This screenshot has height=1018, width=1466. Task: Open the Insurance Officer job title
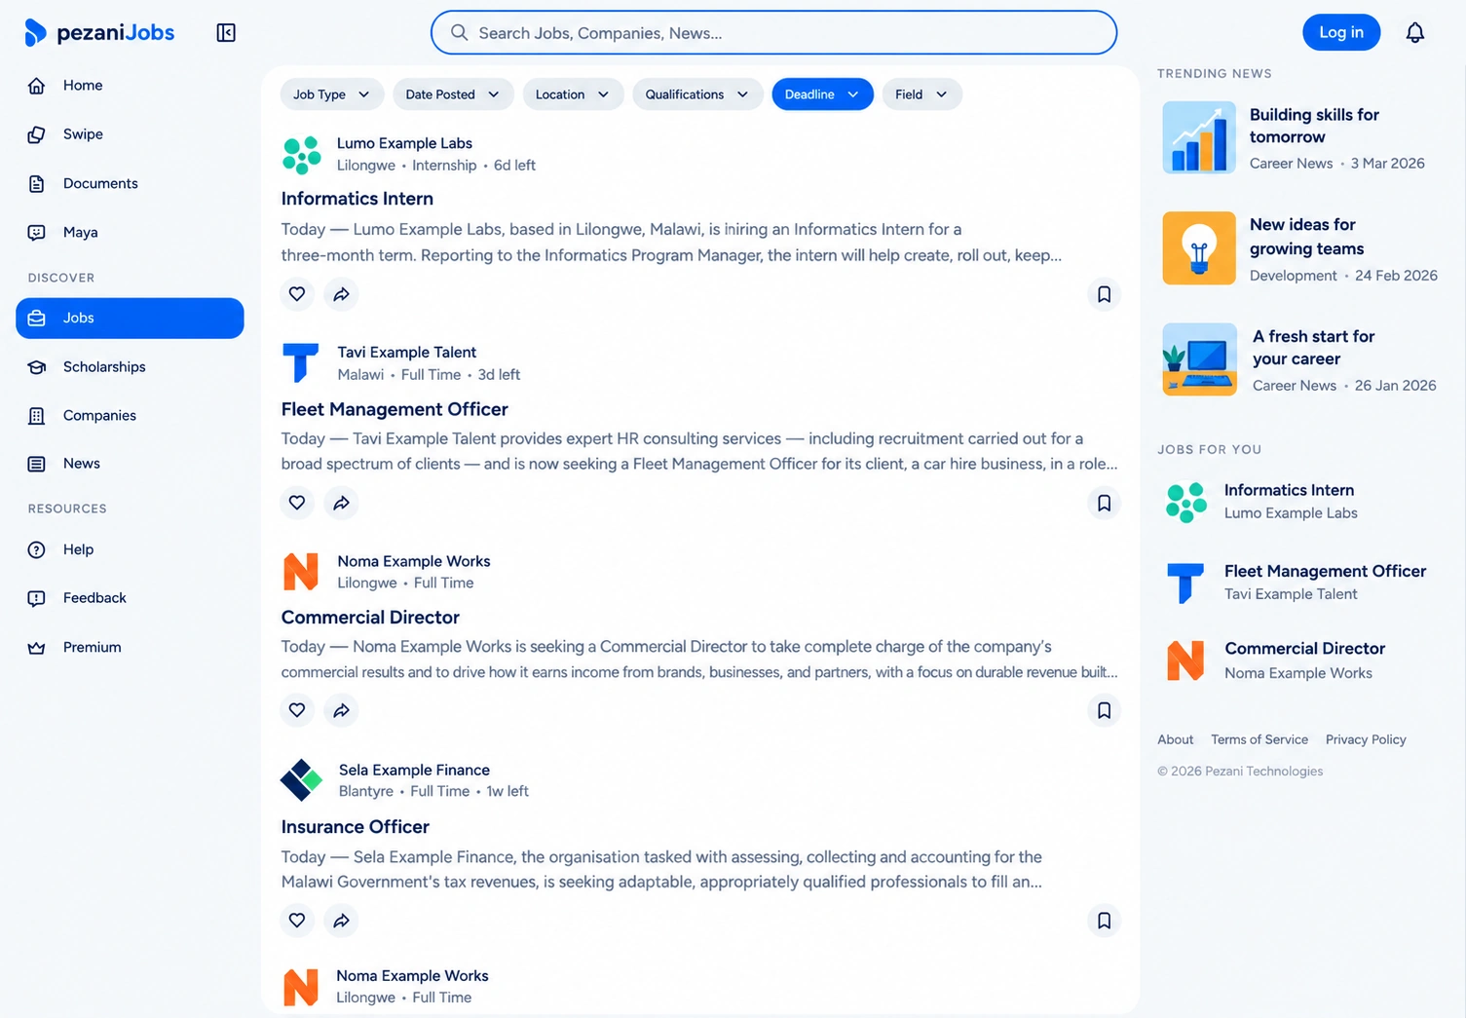[x=355, y=827]
